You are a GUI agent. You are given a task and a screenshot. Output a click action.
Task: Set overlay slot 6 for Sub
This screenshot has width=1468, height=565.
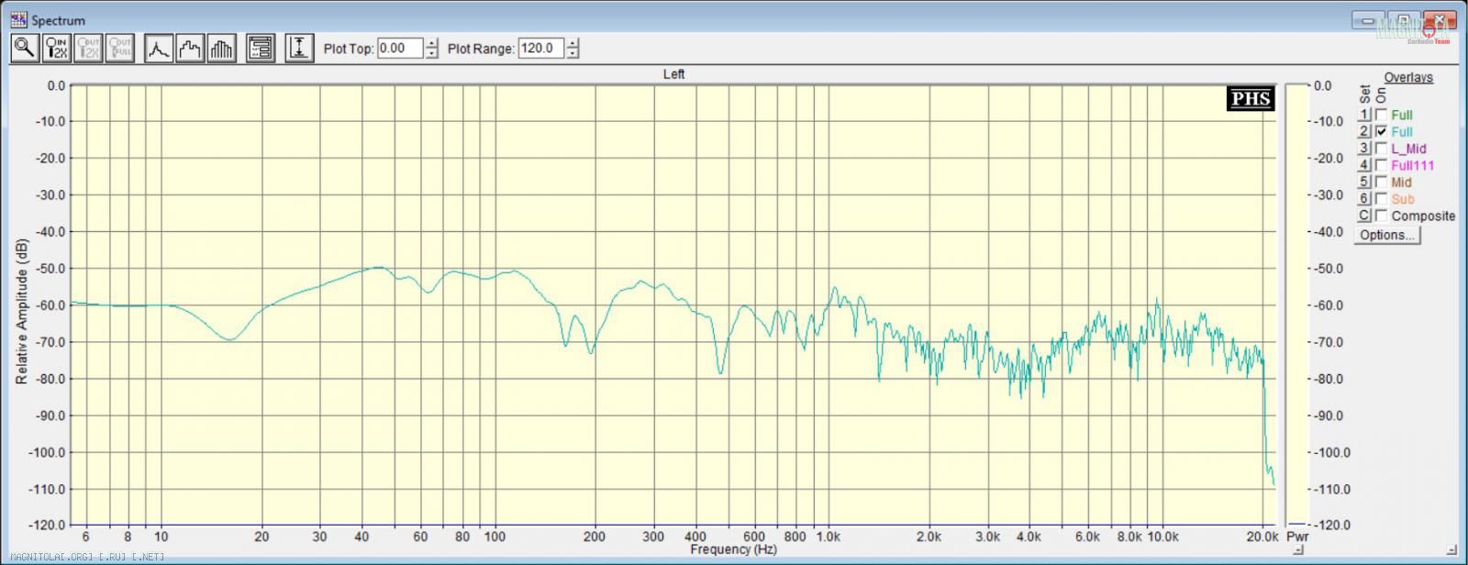tap(1364, 199)
